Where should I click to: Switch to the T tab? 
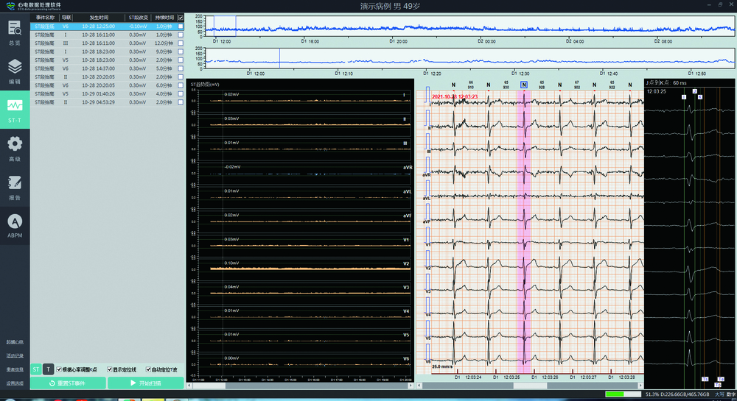[x=48, y=369]
